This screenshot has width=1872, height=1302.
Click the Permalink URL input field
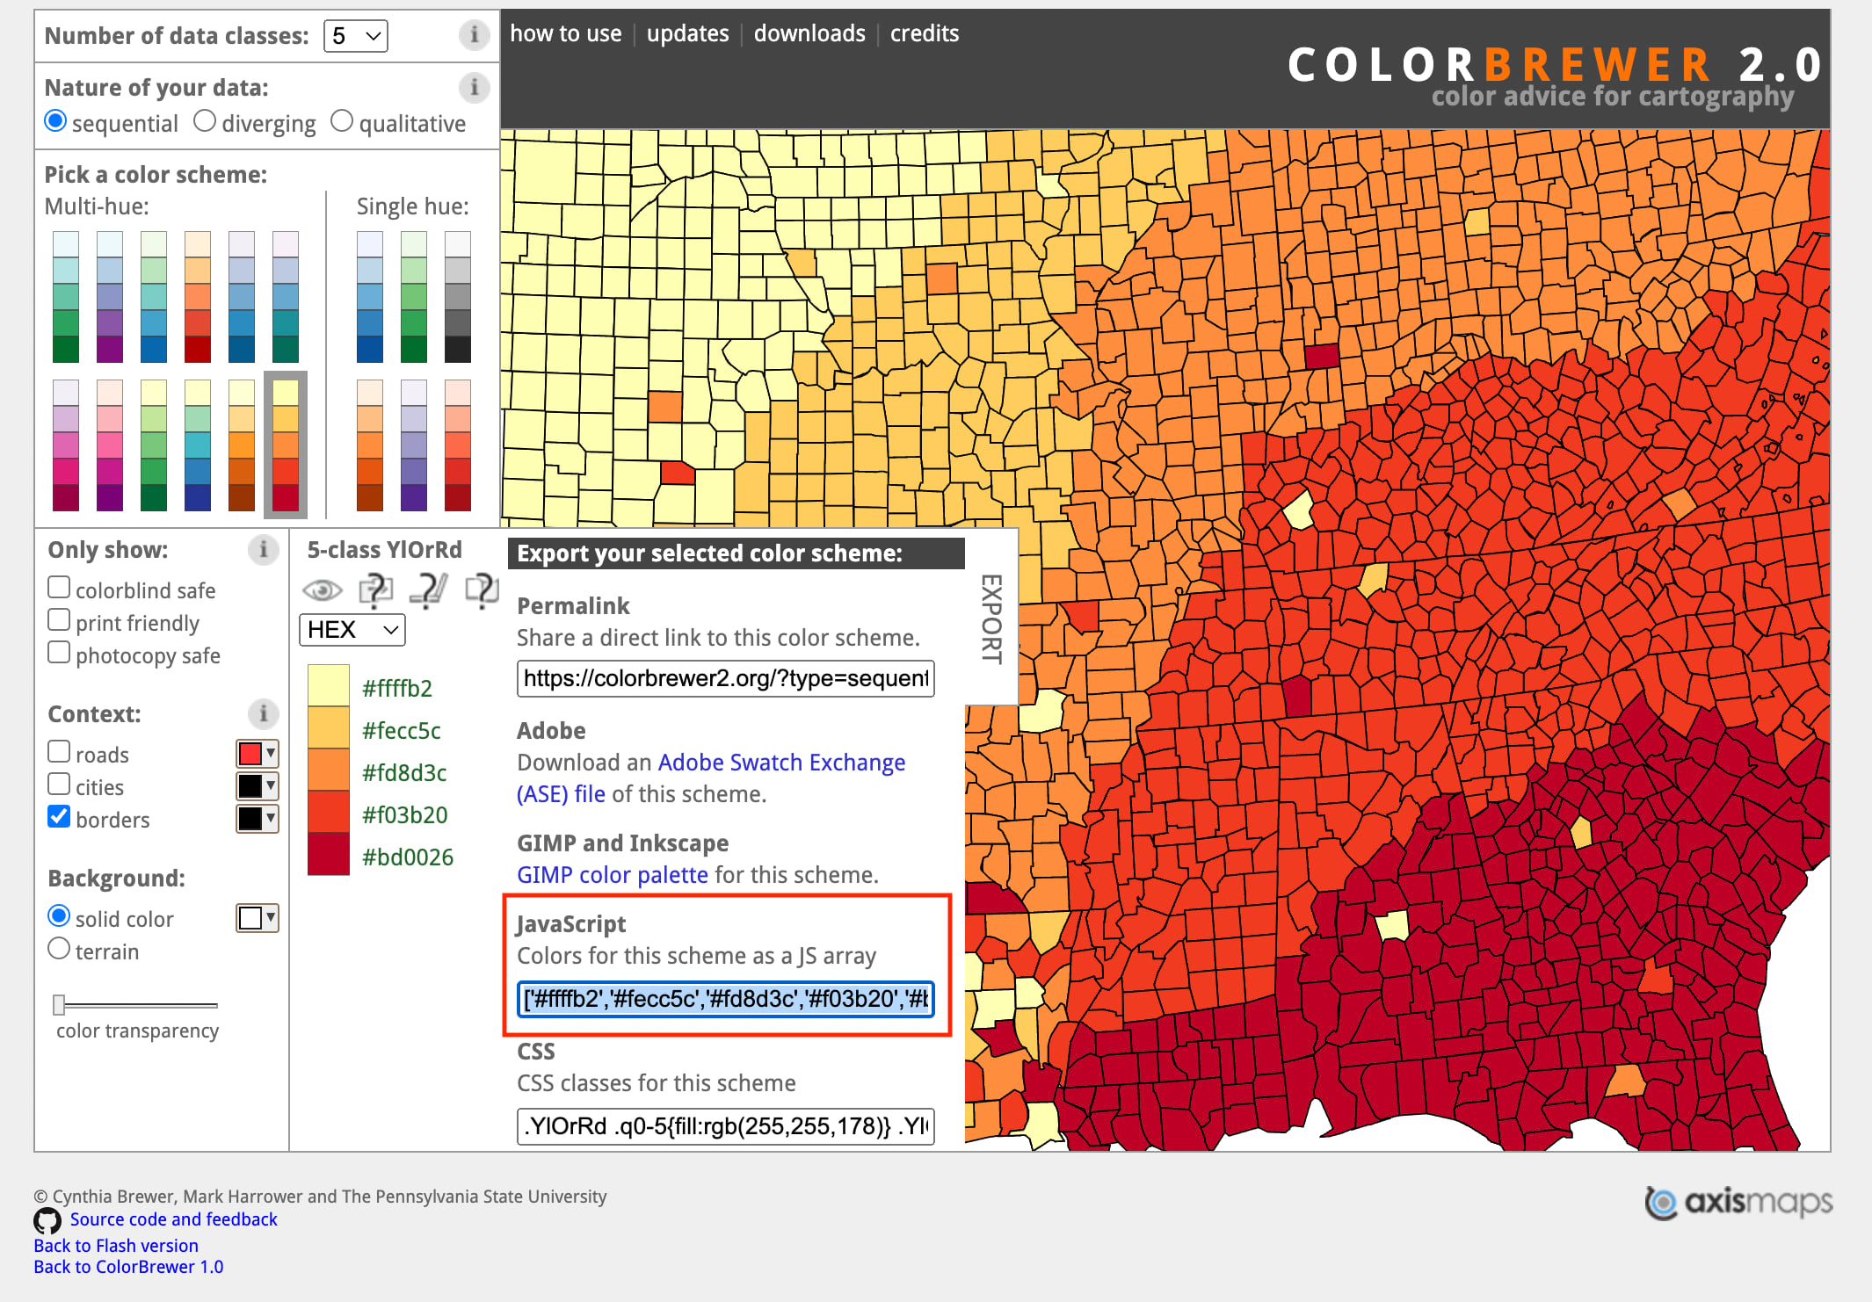(x=725, y=678)
